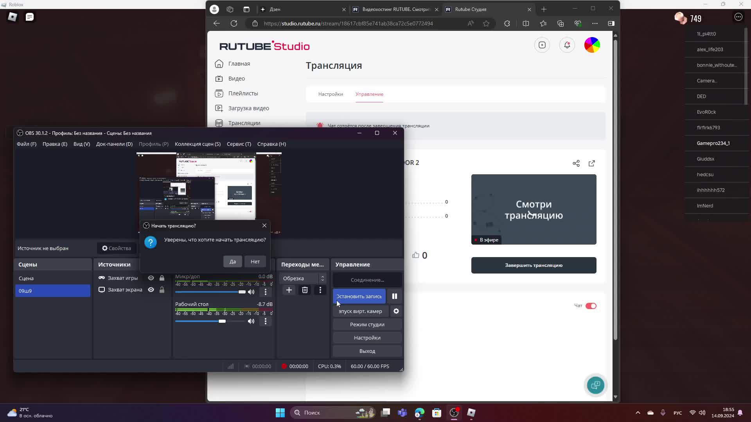Open source Свойства button
The width and height of the screenshot is (751, 422).
(117, 248)
